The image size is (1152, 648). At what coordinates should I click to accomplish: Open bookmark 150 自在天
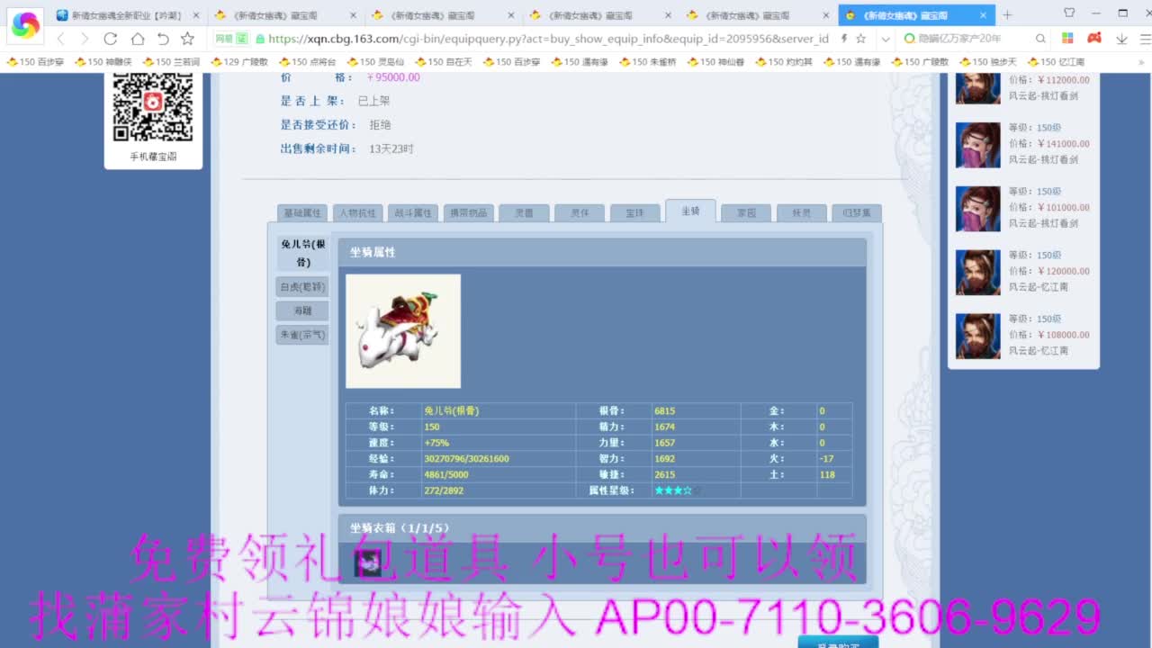[x=443, y=62]
